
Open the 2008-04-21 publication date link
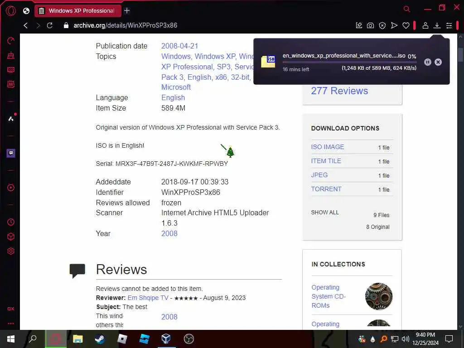[179, 46]
